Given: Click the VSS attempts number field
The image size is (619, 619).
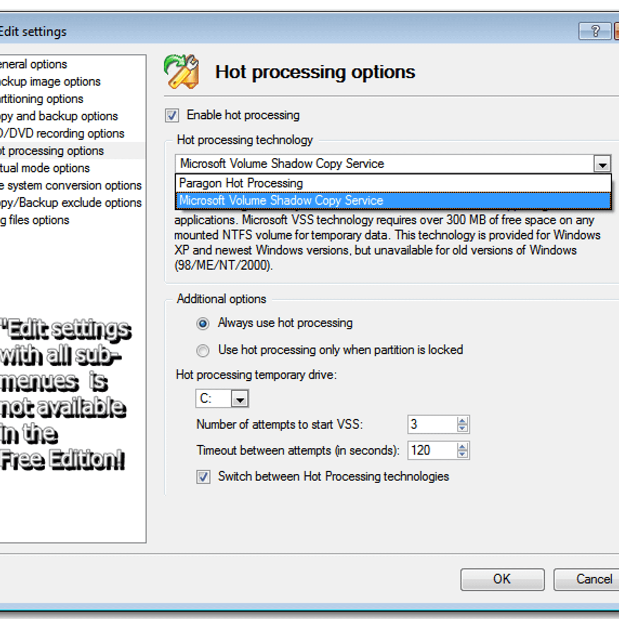Looking at the screenshot, I should pyautogui.click(x=433, y=424).
